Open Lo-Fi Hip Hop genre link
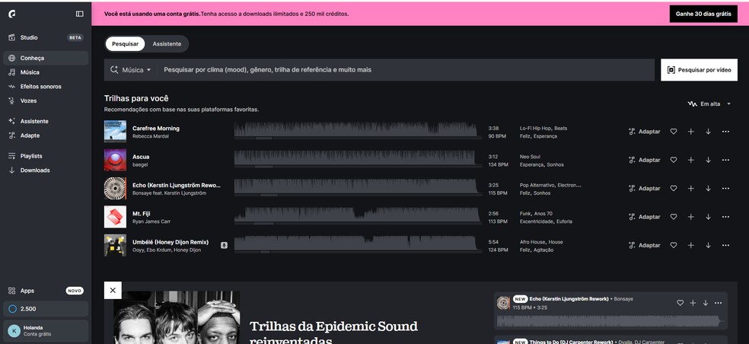The width and height of the screenshot is (749, 344). tap(535, 128)
